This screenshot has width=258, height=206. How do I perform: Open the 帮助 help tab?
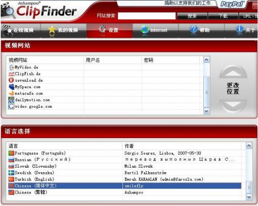[x=201, y=31]
